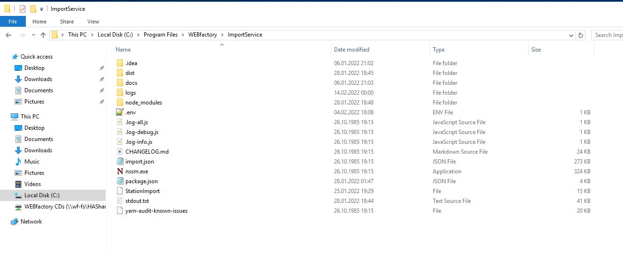Click the Explorer icon in title bar

click(7, 8)
